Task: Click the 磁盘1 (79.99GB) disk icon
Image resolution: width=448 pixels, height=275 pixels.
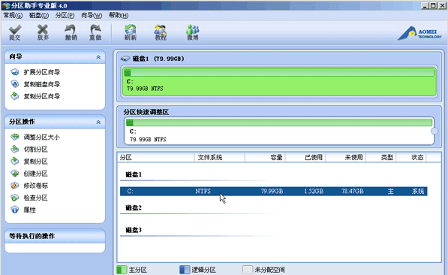Action: 125,59
